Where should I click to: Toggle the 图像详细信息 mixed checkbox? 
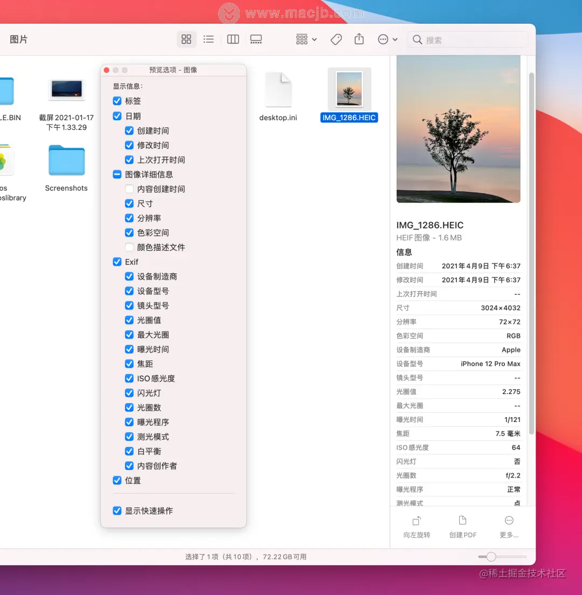[117, 174]
